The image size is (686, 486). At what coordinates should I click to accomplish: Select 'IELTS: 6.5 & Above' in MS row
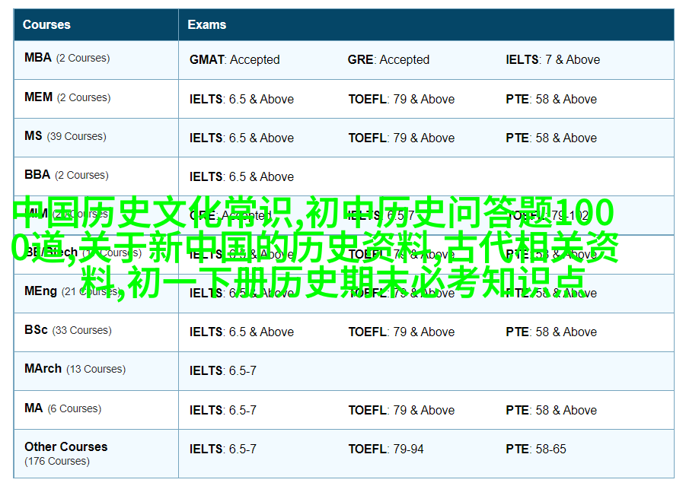click(241, 138)
